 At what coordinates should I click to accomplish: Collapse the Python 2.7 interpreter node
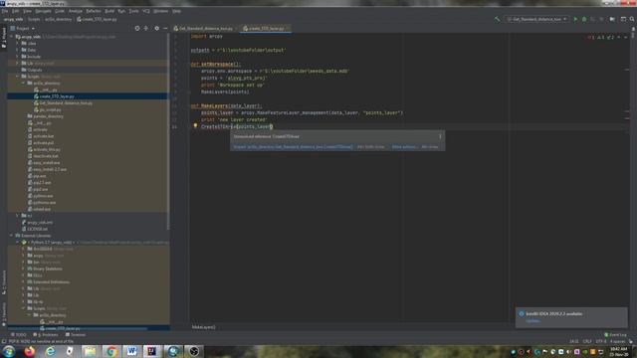(18, 242)
